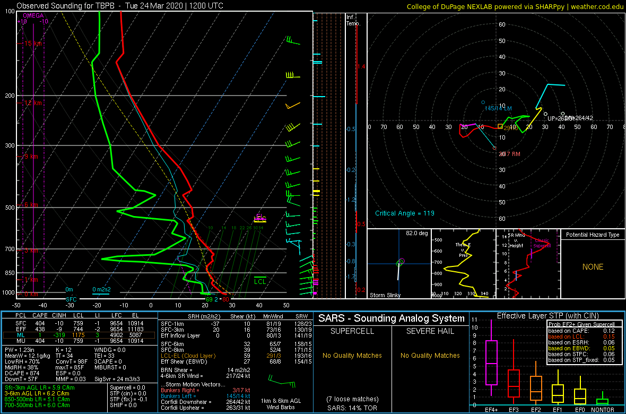
Task: Select the MU parcel row
Action: pos(80,341)
